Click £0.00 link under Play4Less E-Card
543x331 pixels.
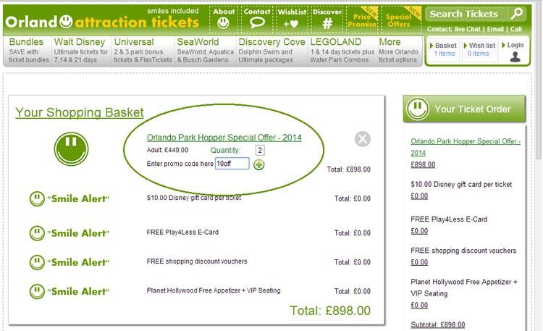pyautogui.click(x=419, y=231)
